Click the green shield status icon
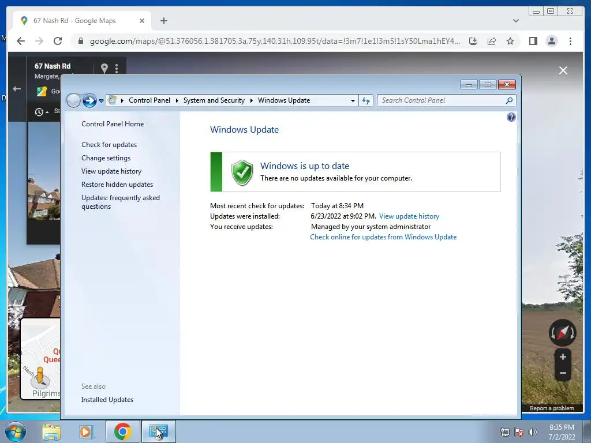The image size is (591, 443). [242, 172]
